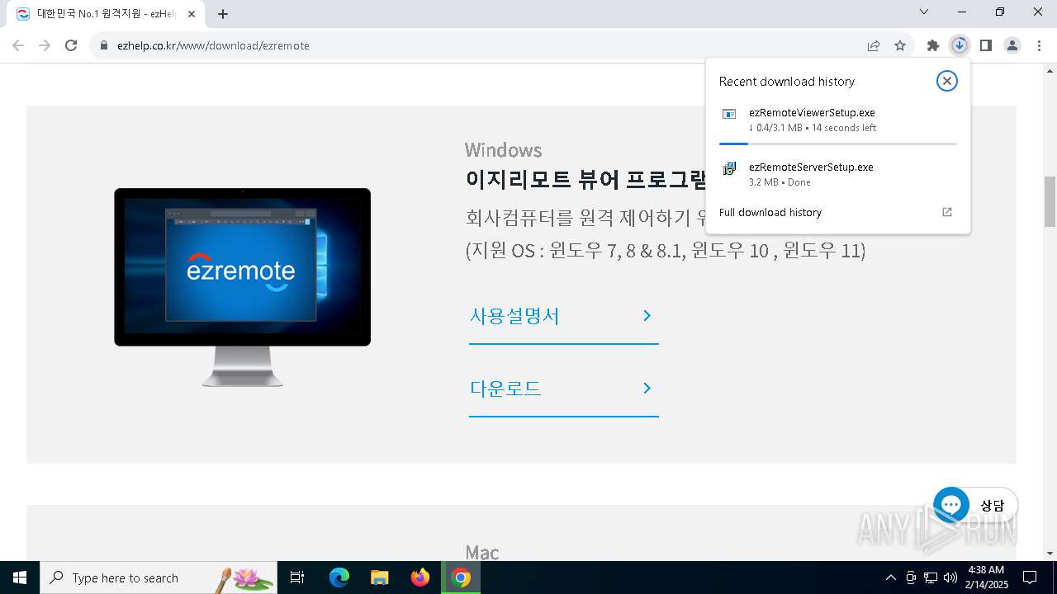
Task: Click ezRemoteServerSetup.exe file icon
Action: pos(729,168)
